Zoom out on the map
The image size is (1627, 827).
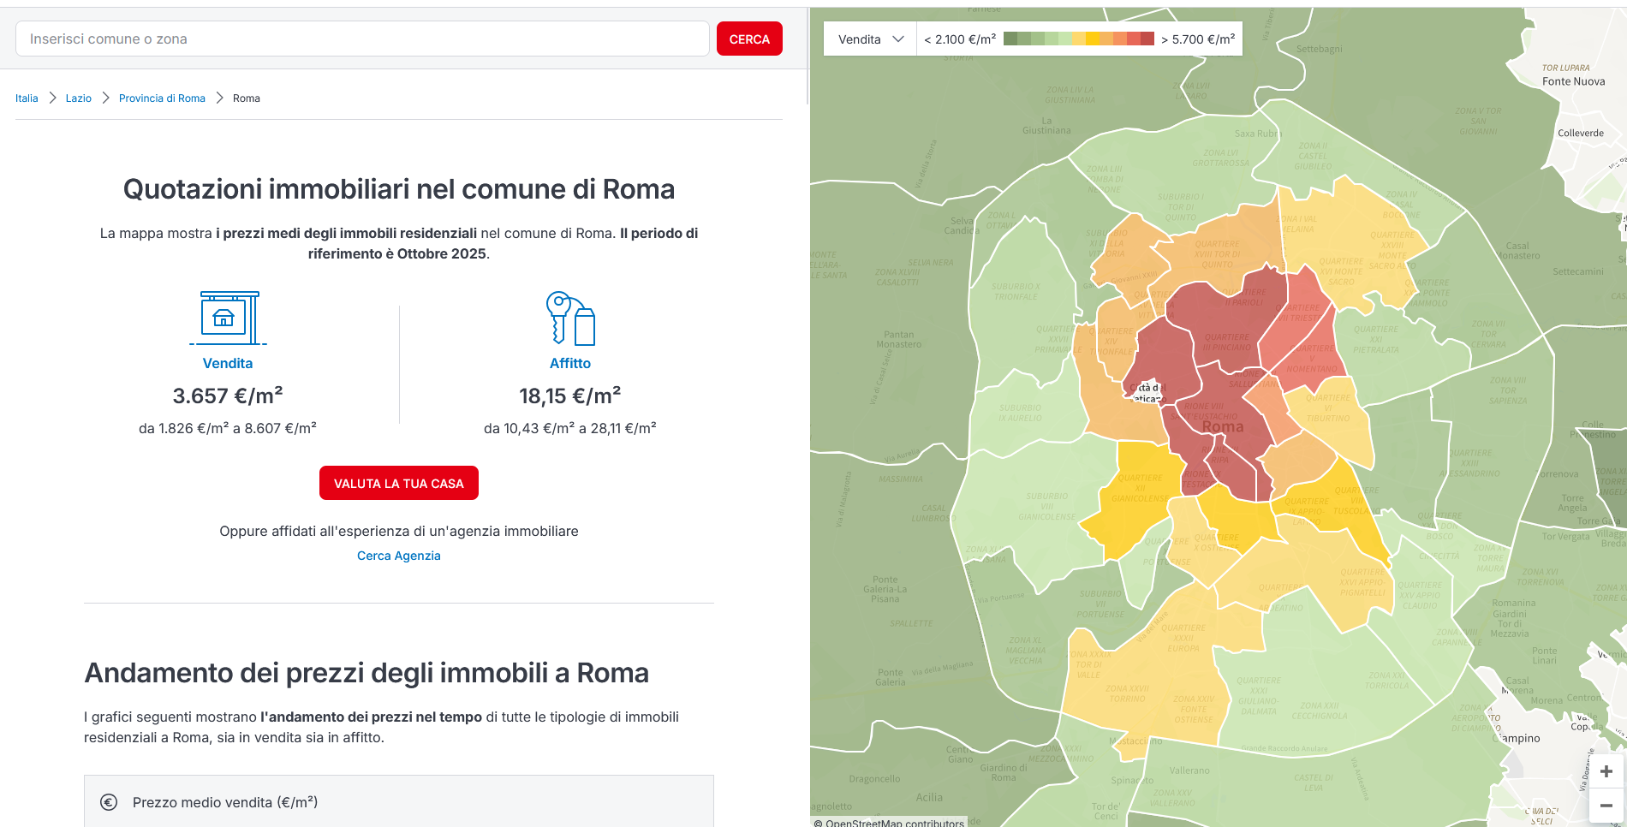pos(1606,806)
